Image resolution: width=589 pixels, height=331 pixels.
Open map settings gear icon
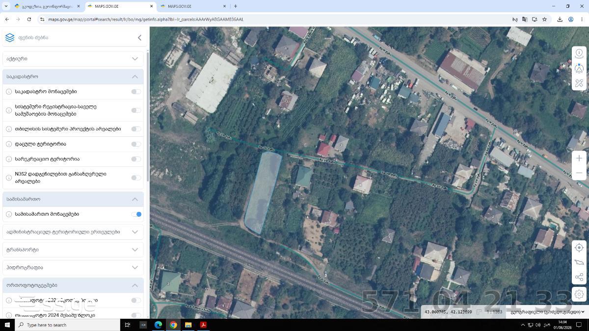point(579,294)
